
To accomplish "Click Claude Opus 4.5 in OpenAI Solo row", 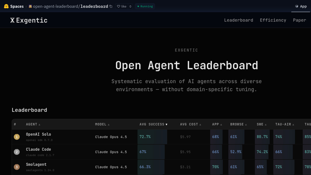I will click(x=111, y=137).
